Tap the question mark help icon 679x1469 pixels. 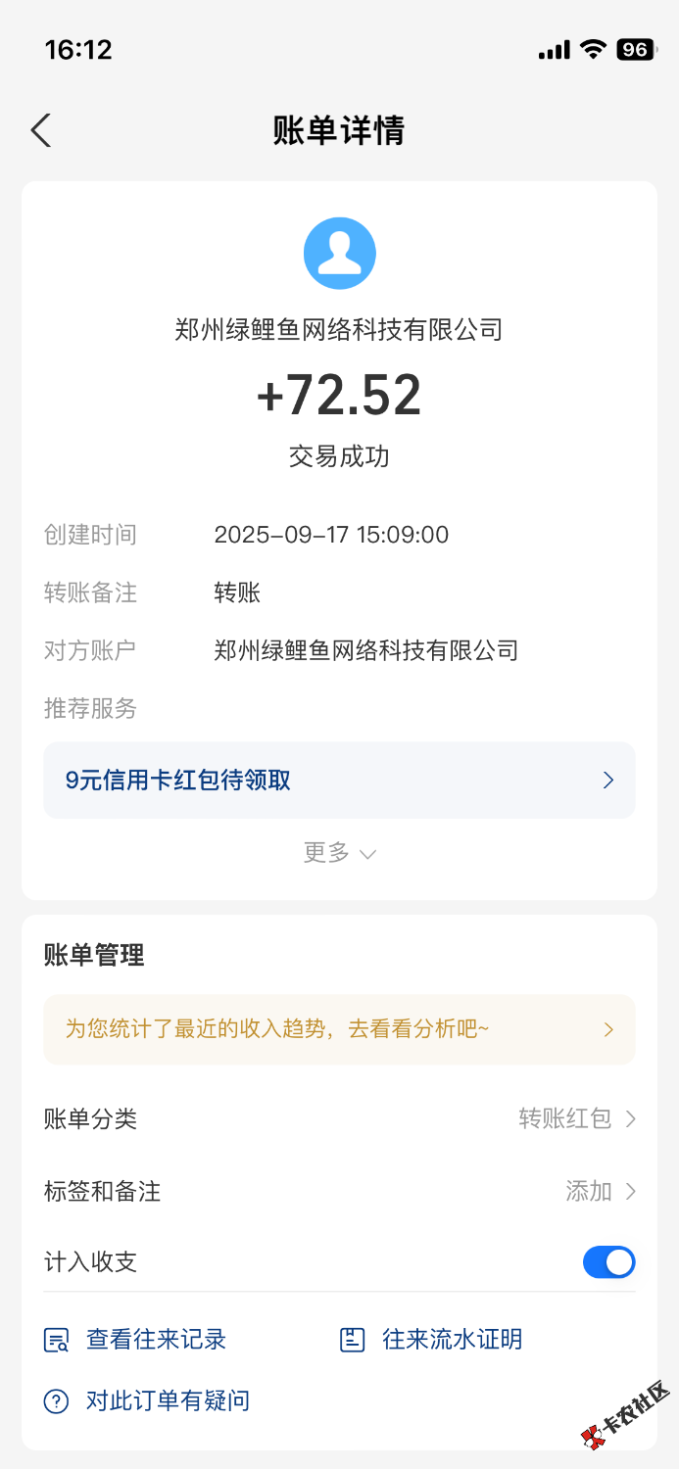coord(56,1401)
